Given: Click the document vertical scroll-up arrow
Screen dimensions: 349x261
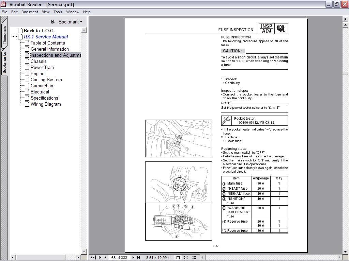Looking at the screenshot, I should click(345, 24).
